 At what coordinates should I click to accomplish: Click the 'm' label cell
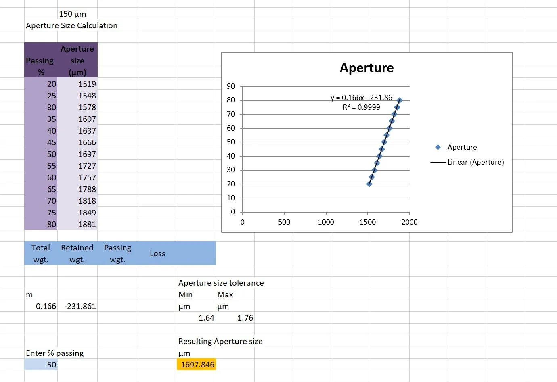41,294
